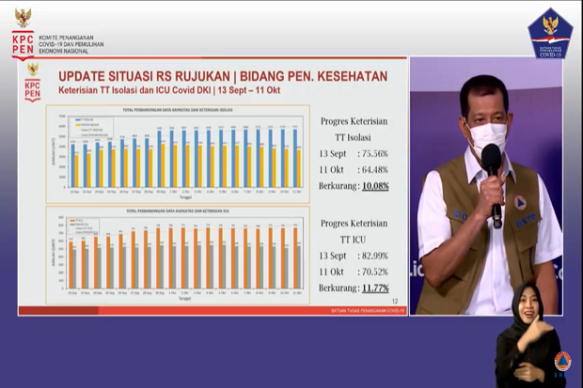Click the underlined '10.08%' reduction figure
This screenshot has width=583, height=388.
375,186
